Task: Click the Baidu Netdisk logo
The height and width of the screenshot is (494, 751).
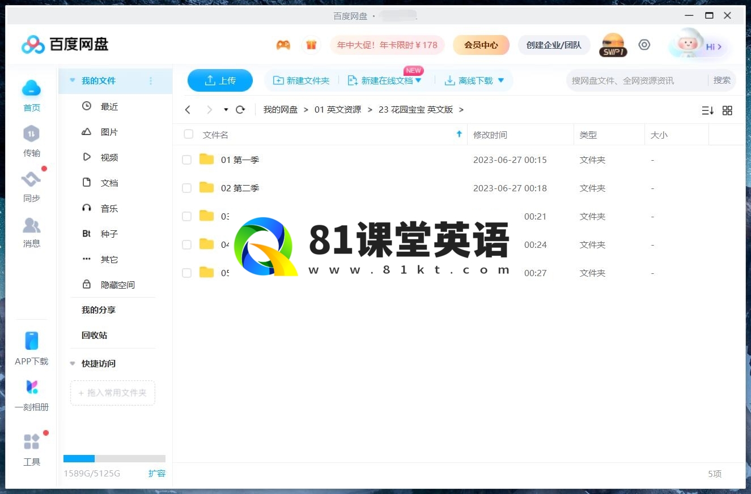Action: (65, 44)
